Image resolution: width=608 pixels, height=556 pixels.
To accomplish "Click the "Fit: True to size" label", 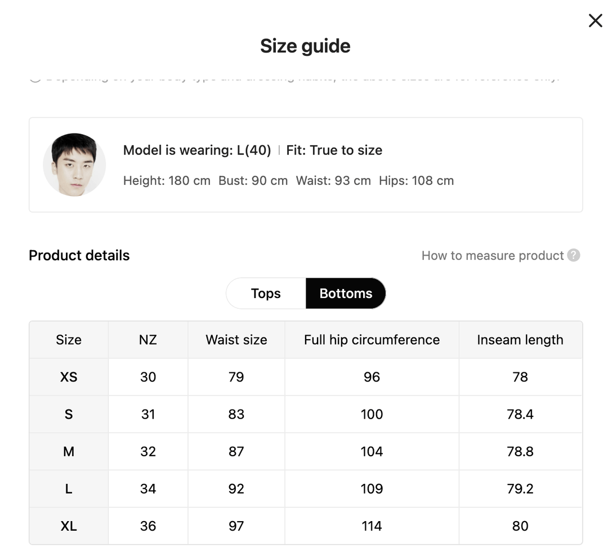I will click(x=334, y=150).
